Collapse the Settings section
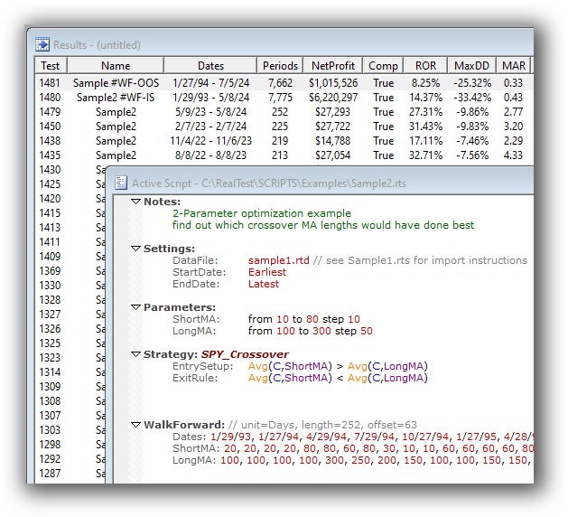The width and height of the screenshot is (568, 517). pos(135,249)
